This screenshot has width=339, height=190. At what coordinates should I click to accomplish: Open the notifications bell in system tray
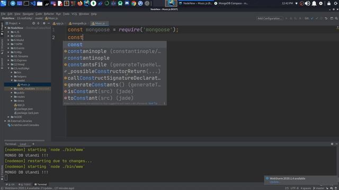pos(314,4)
